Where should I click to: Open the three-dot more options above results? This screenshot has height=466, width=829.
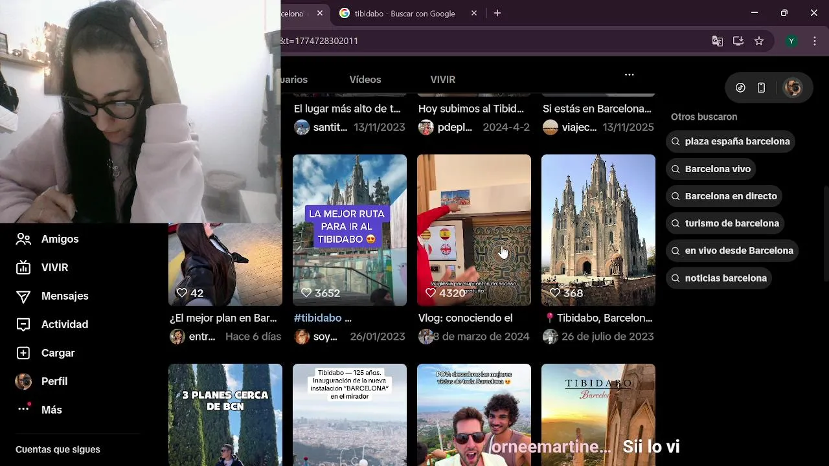pyautogui.click(x=630, y=74)
